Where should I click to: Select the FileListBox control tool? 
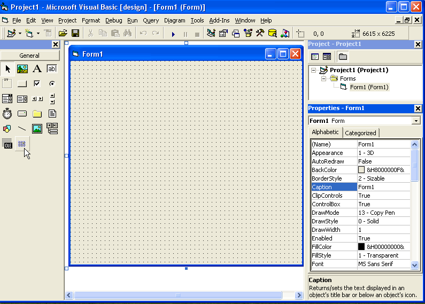coord(52,114)
